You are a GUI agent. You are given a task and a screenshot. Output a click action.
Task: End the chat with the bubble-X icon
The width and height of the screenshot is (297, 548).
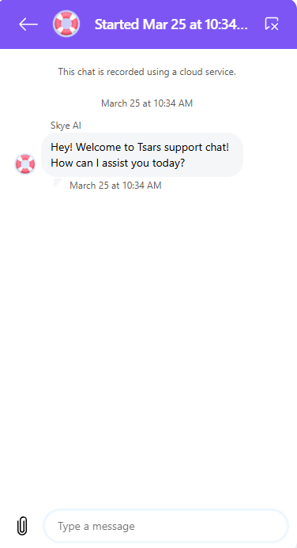[272, 24]
